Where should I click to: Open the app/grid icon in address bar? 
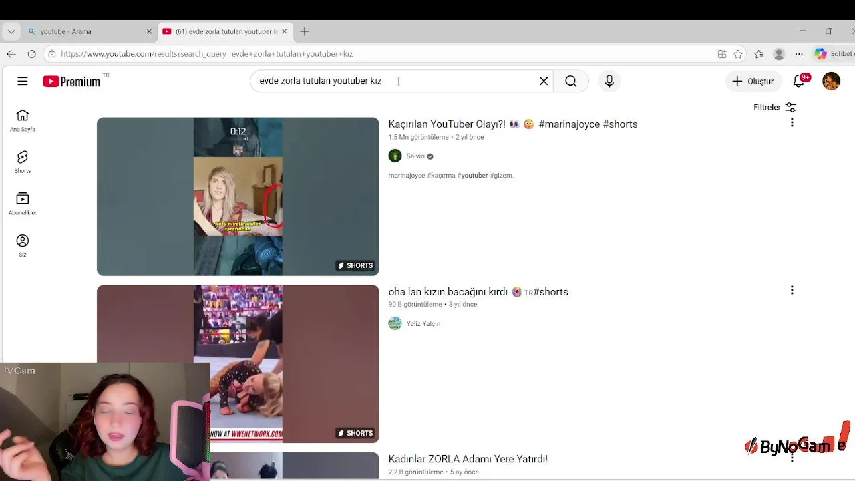[722, 54]
